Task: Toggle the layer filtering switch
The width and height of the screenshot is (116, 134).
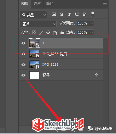Action: (x=93, y=14)
